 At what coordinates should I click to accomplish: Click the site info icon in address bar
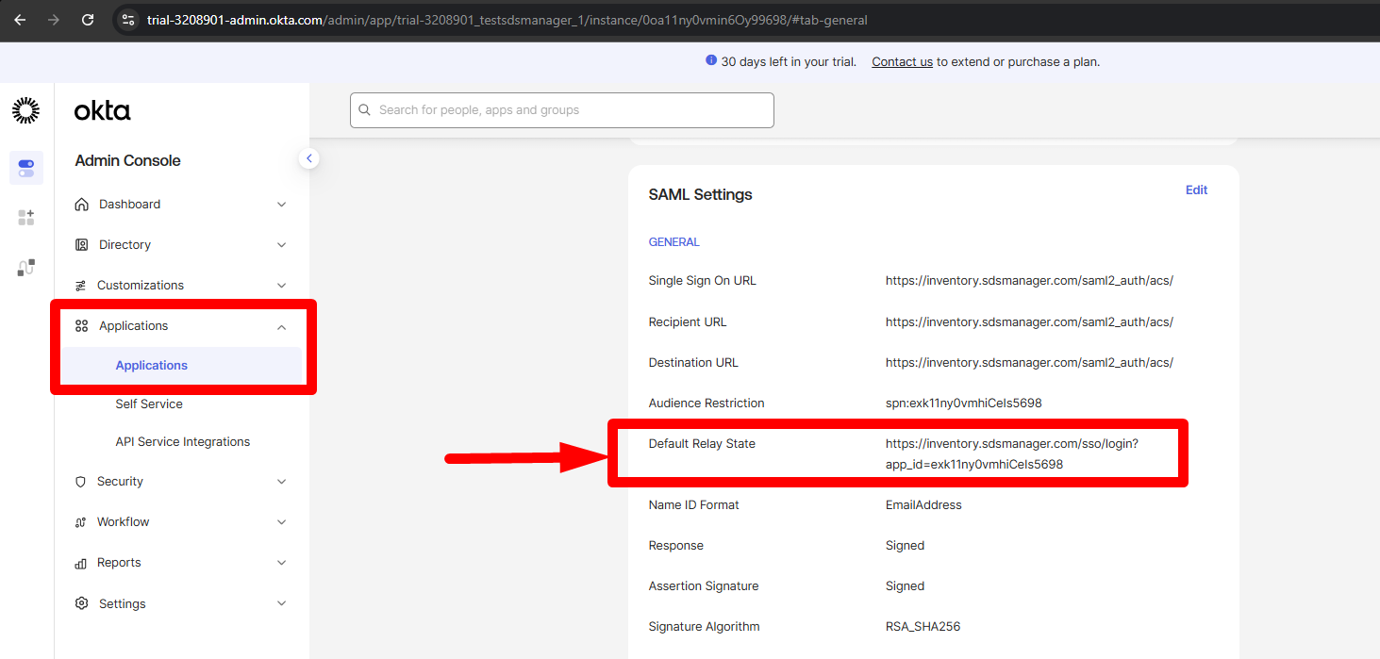pyautogui.click(x=129, y=20)
